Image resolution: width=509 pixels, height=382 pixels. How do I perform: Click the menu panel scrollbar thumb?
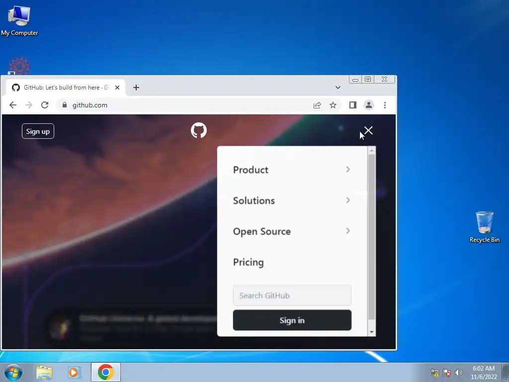372,237
